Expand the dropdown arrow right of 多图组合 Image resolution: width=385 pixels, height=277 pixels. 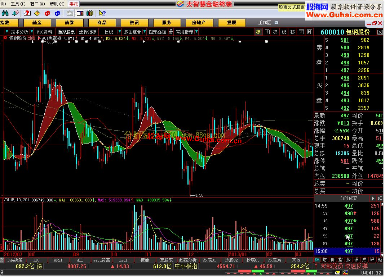(x=145, y=32)
